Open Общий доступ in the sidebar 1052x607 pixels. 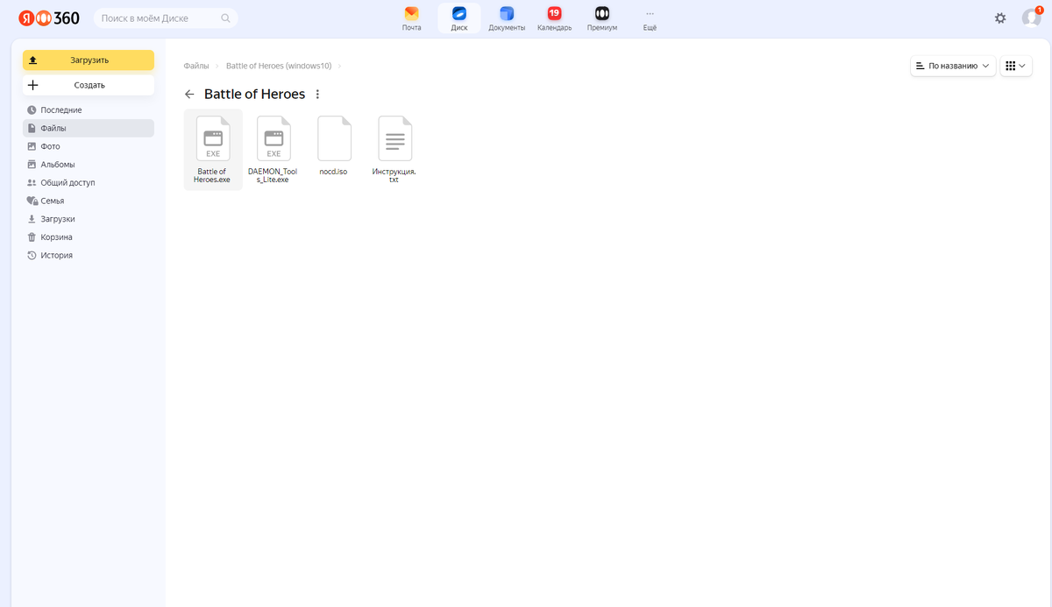(x=89, y=183)
